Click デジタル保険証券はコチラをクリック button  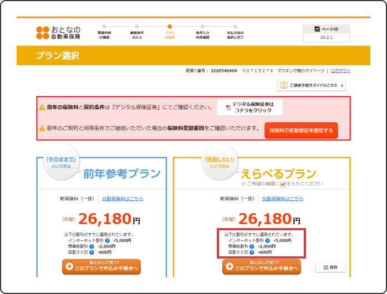tap(249, 107)
